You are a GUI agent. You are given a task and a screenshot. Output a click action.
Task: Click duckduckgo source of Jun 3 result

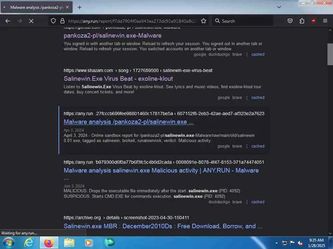click(x=219, y=202)
